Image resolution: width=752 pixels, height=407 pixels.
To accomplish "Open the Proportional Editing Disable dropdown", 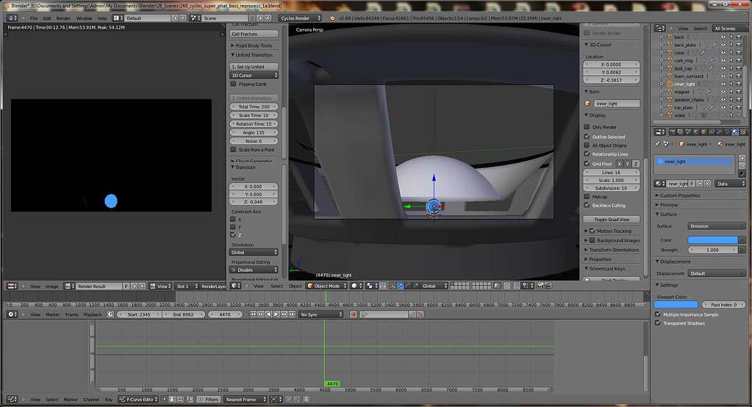I will [254, 270].
